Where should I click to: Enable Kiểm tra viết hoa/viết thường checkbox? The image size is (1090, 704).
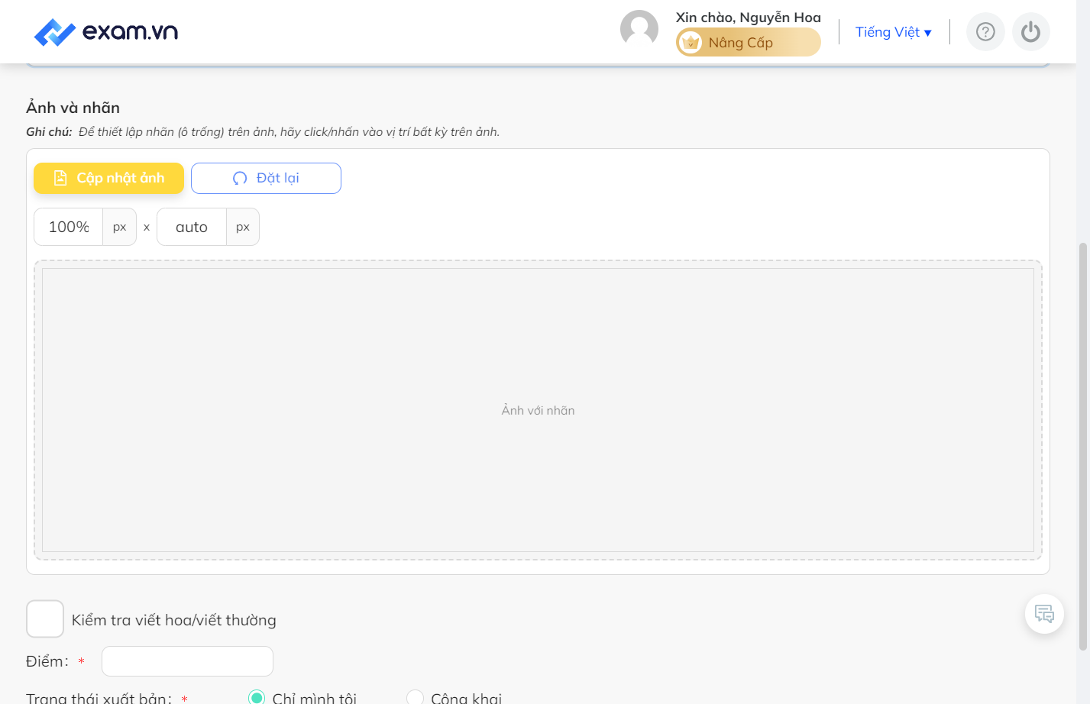click(x=45, y=618)
